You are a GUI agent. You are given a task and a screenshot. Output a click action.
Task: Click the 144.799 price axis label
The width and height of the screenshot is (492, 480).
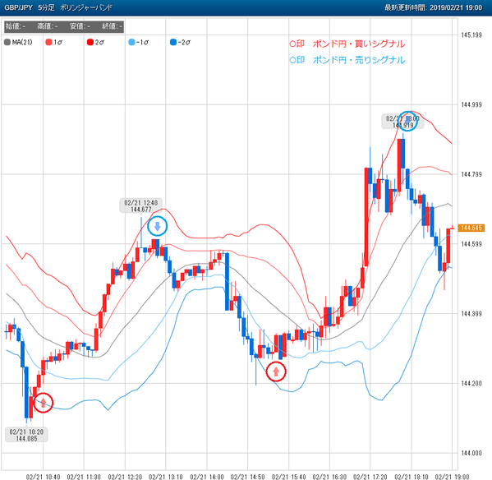[x=471, y=174]
